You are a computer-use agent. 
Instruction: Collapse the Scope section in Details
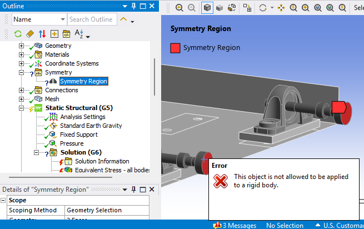coord(3,200)
